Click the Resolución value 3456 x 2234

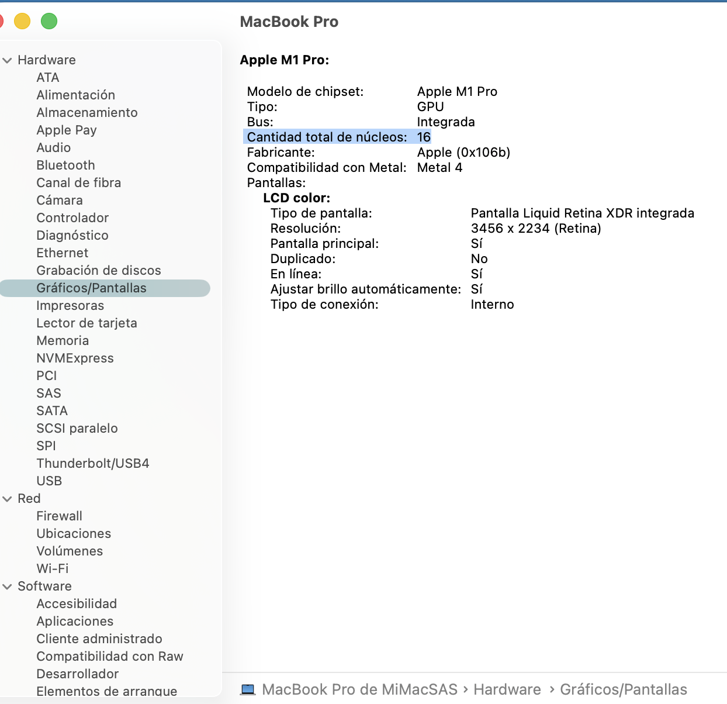click(535, 229)
